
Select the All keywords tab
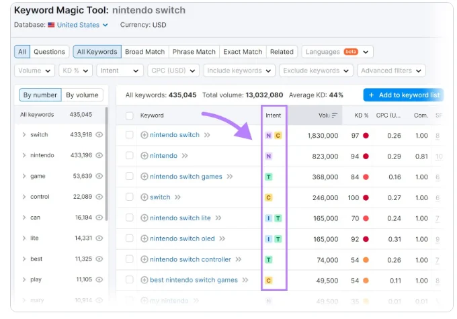tap(97, 52)
